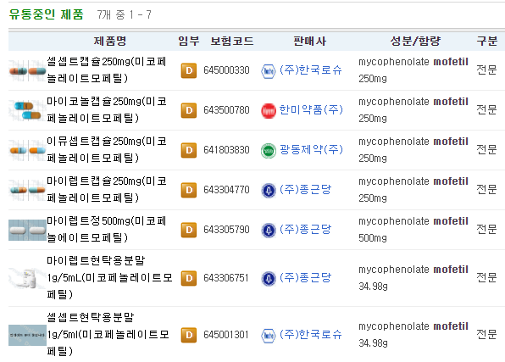Click 종근당 logo icon beside code 643305790
This screenshot has width=505, height=362.
click(268, 231)
